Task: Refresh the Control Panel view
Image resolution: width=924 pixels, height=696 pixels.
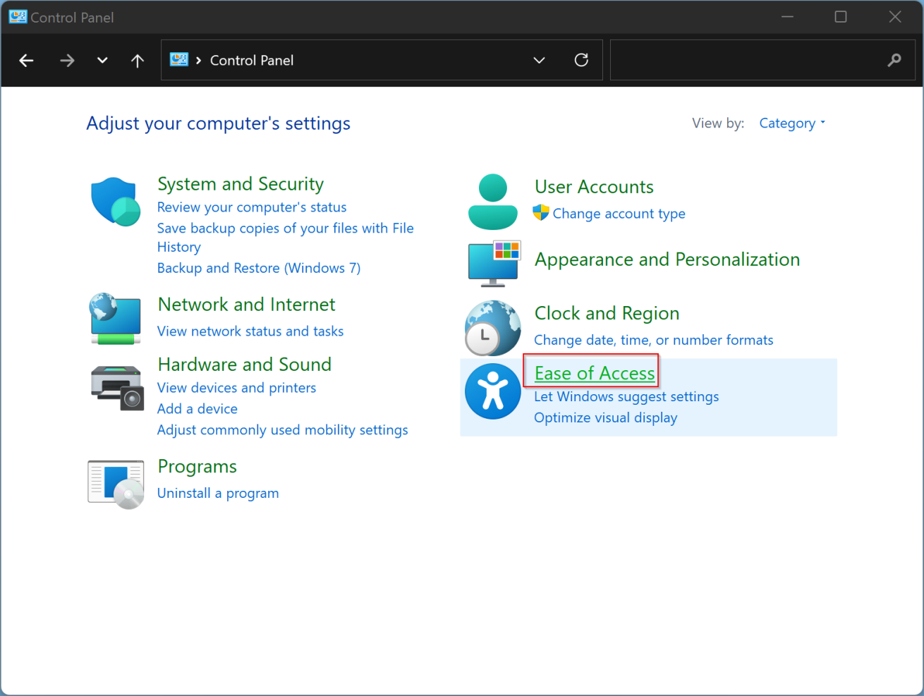Action: (581, 60)
